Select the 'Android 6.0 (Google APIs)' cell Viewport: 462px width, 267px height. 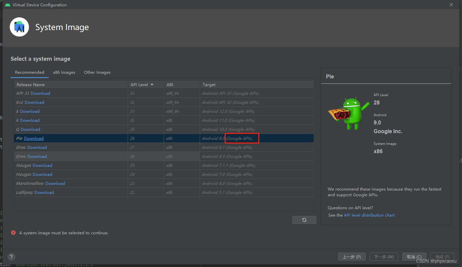(x=257, y=184)
